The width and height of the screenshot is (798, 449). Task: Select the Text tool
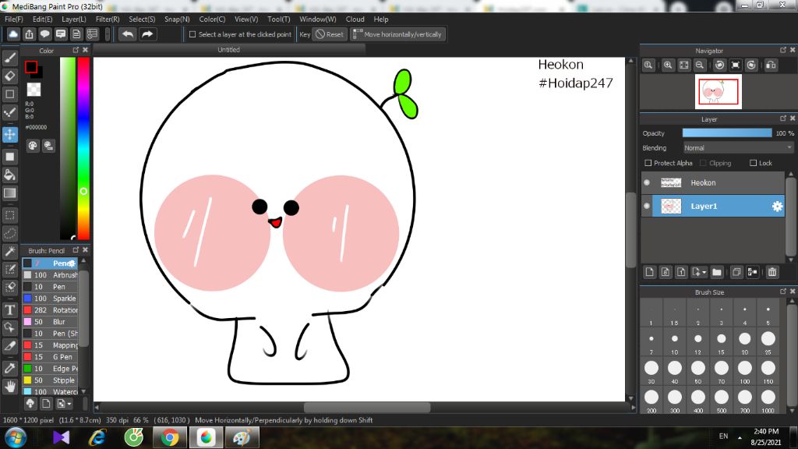point(9,309)
